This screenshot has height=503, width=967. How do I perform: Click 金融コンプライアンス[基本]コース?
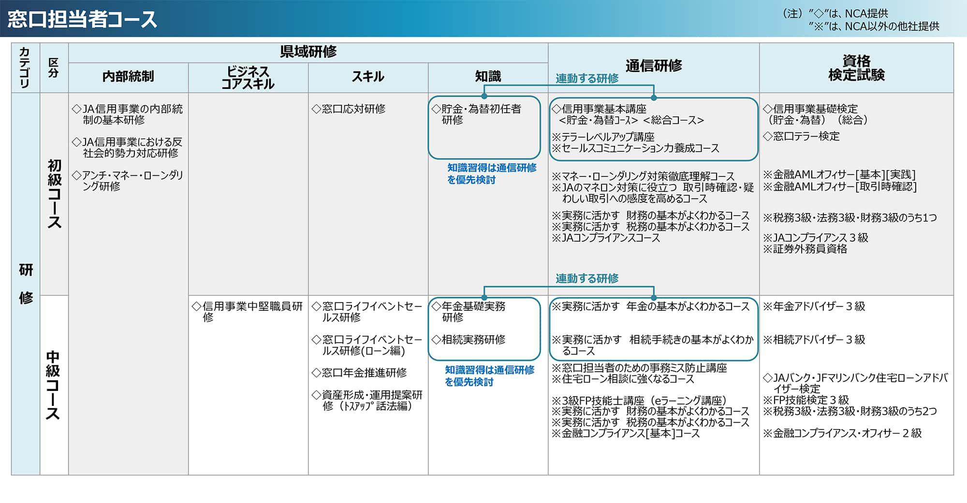tap(626, 433)
